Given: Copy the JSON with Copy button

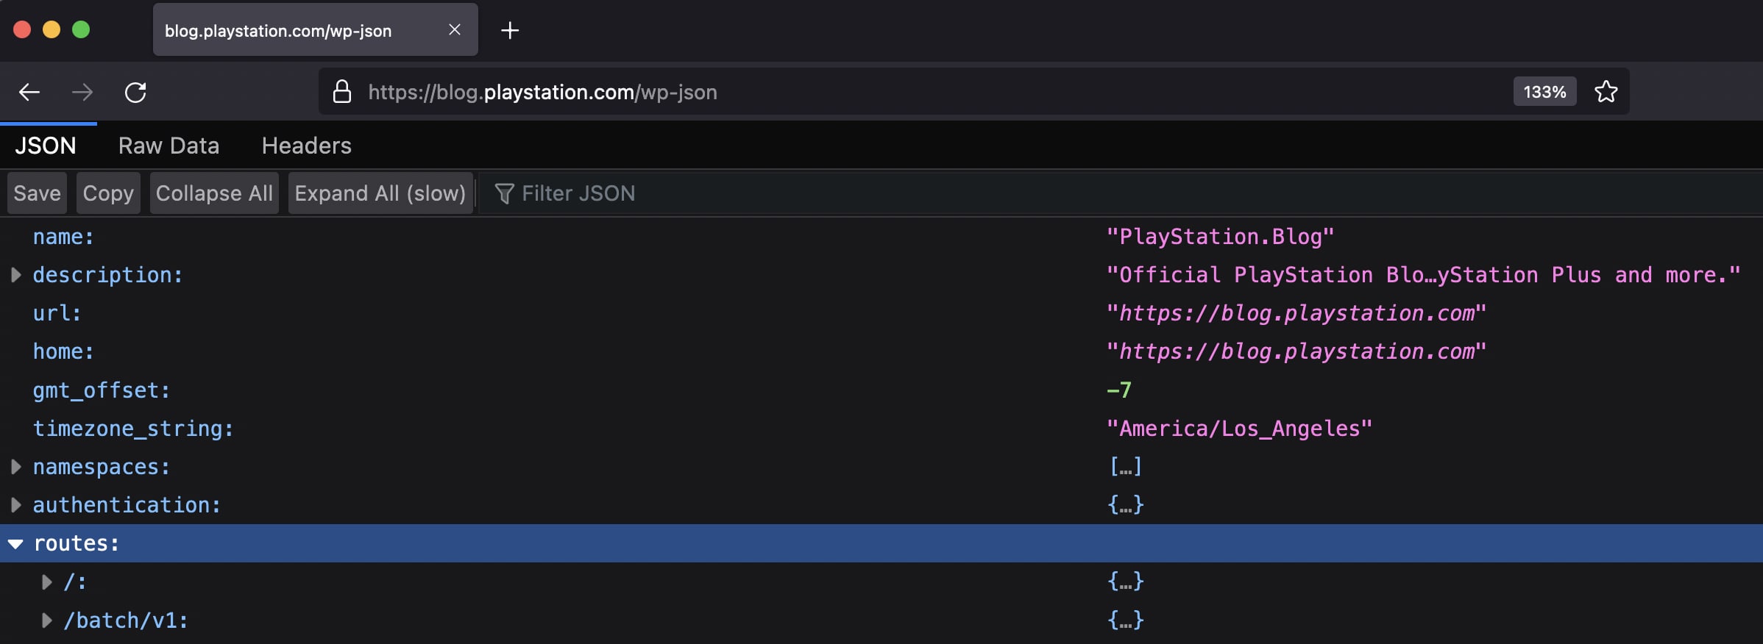Looking at the screenshot, I should point(108,193).
